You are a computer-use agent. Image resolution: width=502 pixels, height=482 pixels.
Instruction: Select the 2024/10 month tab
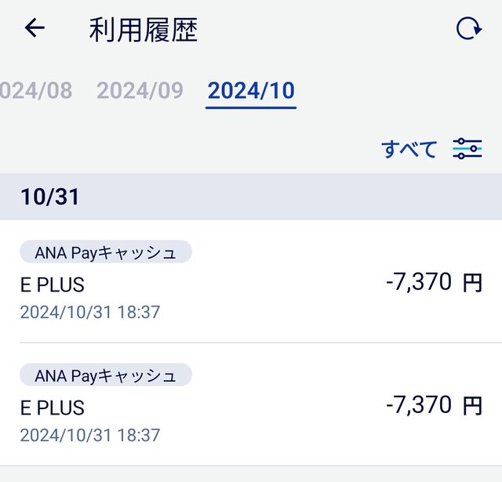[x=251, y=90]
